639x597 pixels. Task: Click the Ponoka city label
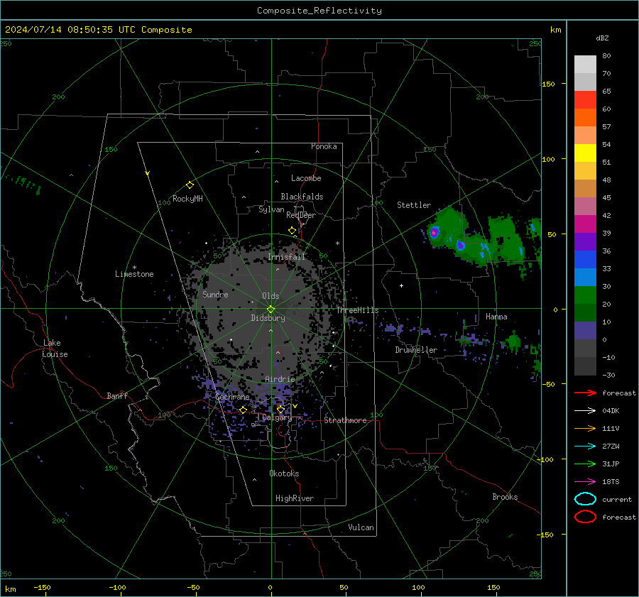click(x=324, y=146)
